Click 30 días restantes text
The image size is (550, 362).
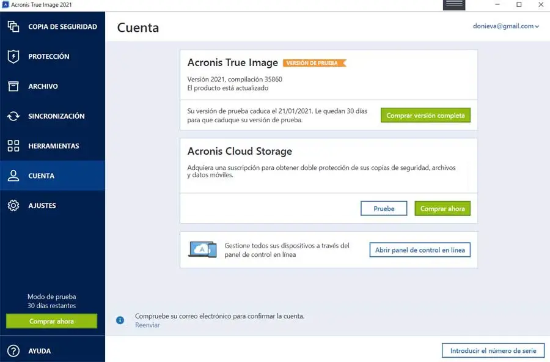[51, 306]
